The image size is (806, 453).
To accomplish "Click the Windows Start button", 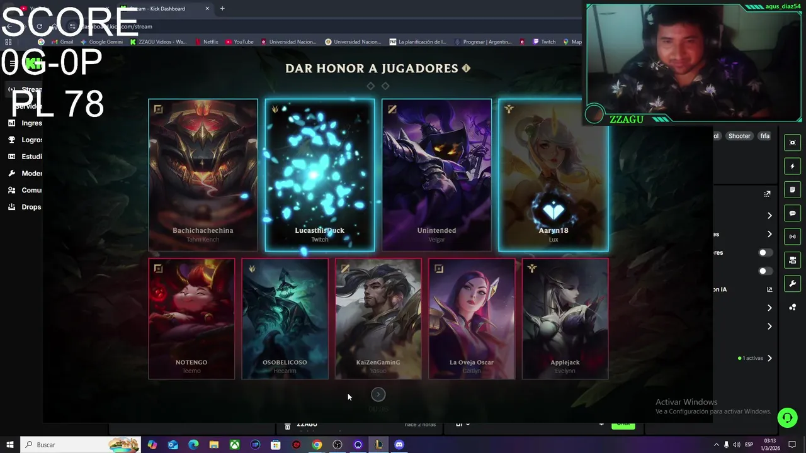I will click(x=10, y=445).
